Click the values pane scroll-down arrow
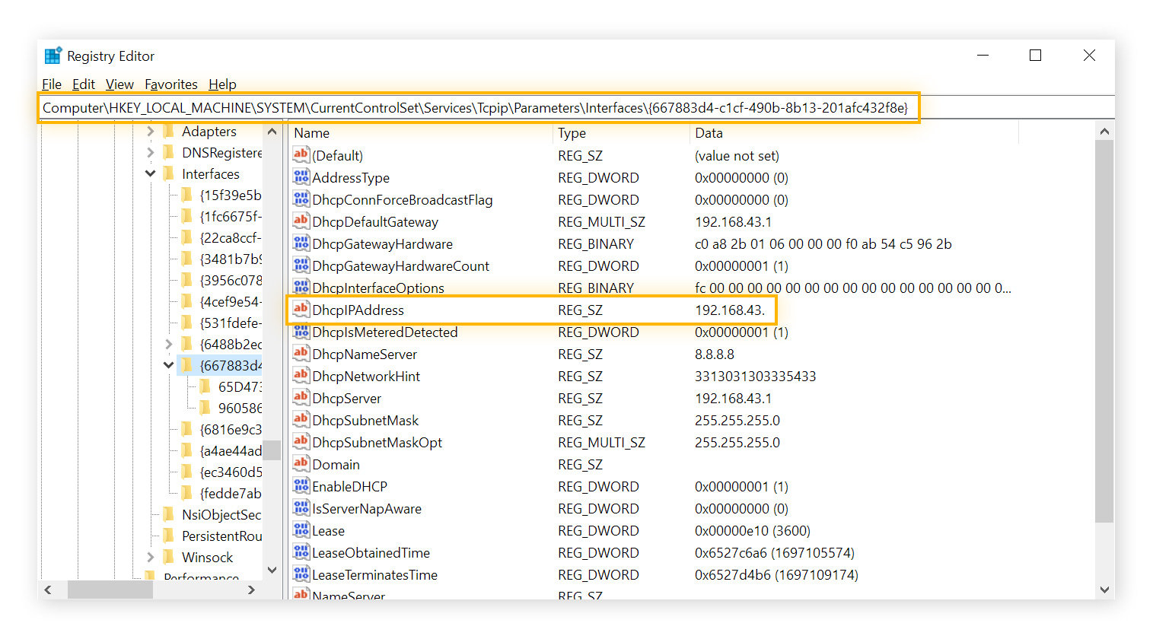The height and width of the screenshot is (639, 1153). pos(1104,590)
